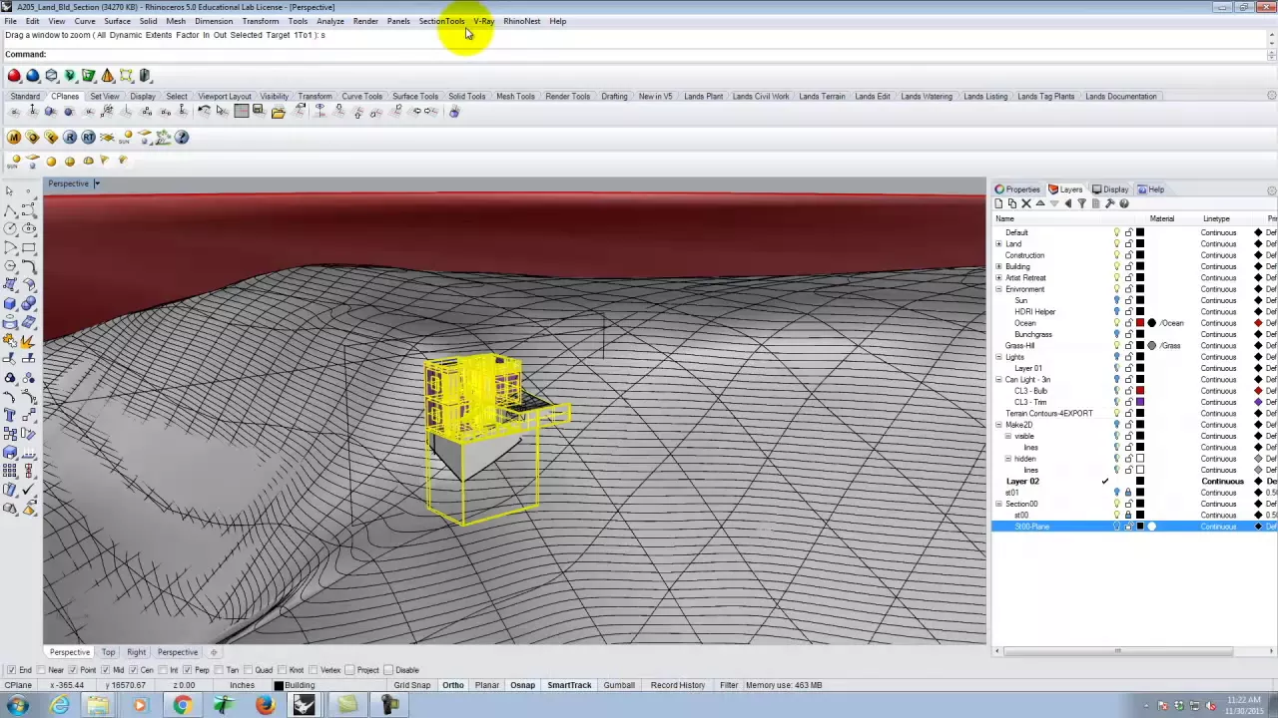Click the red sphere icon in toolbar

pos(14,76)
